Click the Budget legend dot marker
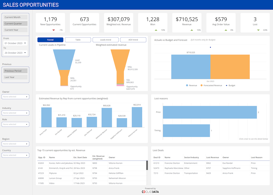Viewport: 273px width, 195px height. (x=227, y=85)
